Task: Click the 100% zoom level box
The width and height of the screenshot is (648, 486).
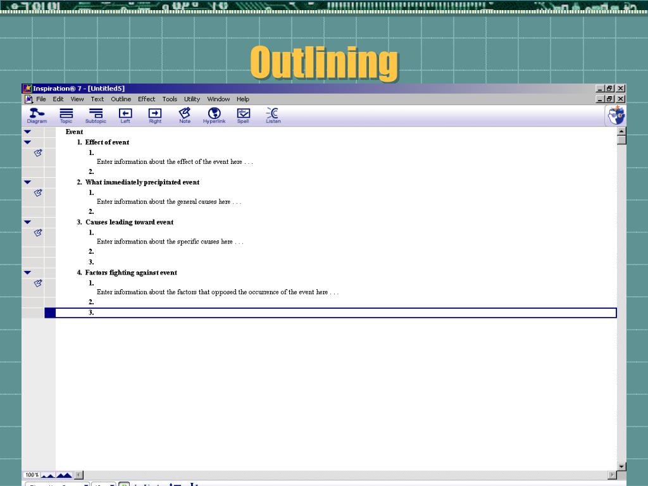Action: click(x=32, y=475)
